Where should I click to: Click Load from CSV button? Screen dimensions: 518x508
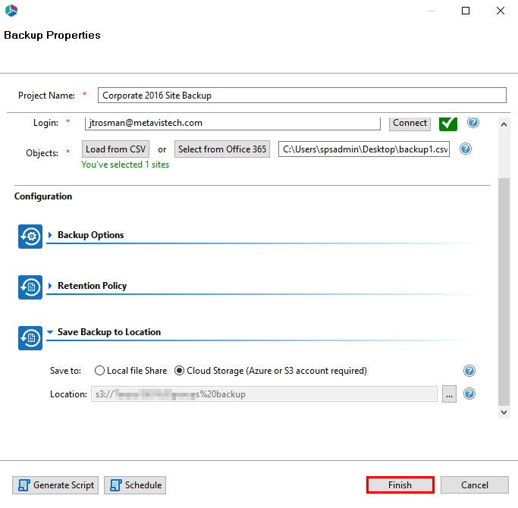point(116,149)
